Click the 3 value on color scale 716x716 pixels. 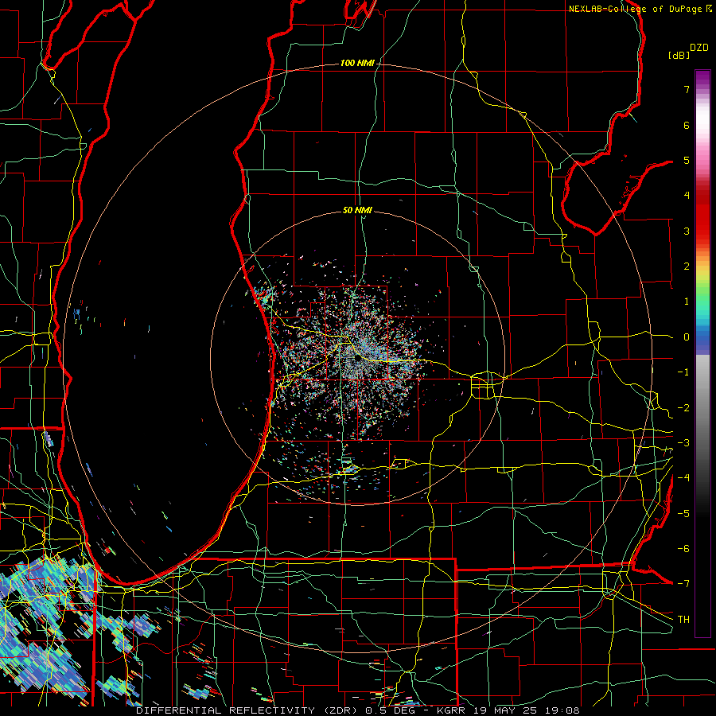click(687, 231)
